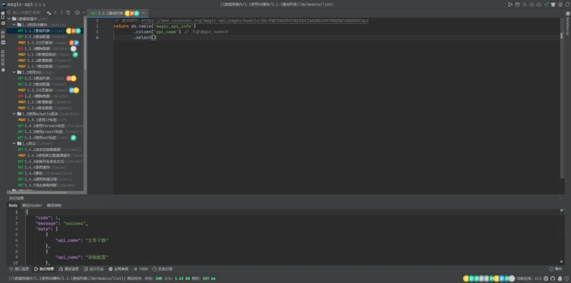Run the API with the play icon

pyautogui.click(x=510, y=4)
